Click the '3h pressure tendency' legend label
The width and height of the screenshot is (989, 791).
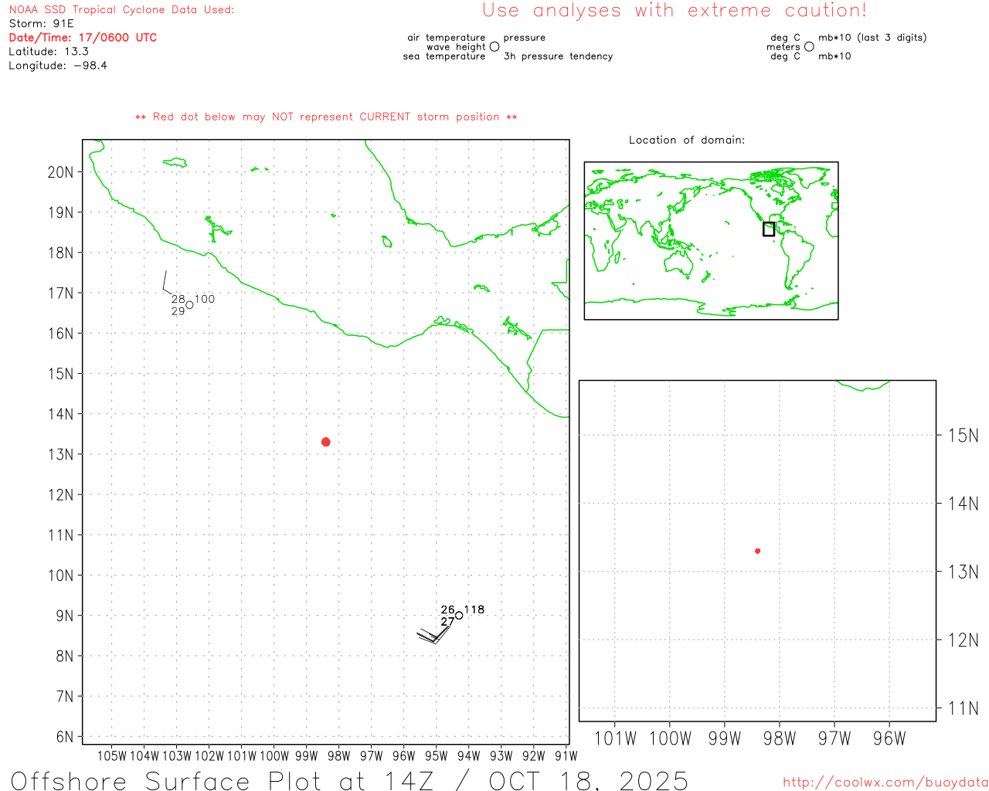[x=559, y=56]
